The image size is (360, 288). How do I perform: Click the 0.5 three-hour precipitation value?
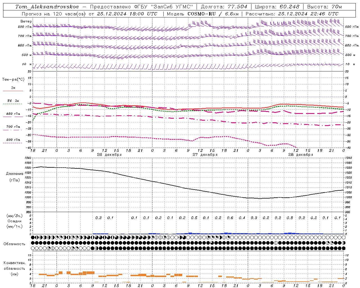(194, 218)
